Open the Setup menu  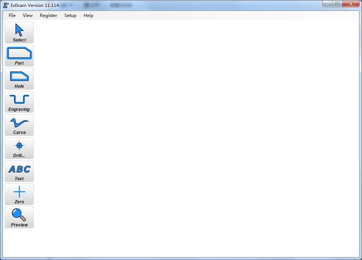pyautogui.click(x=70, y=16)
